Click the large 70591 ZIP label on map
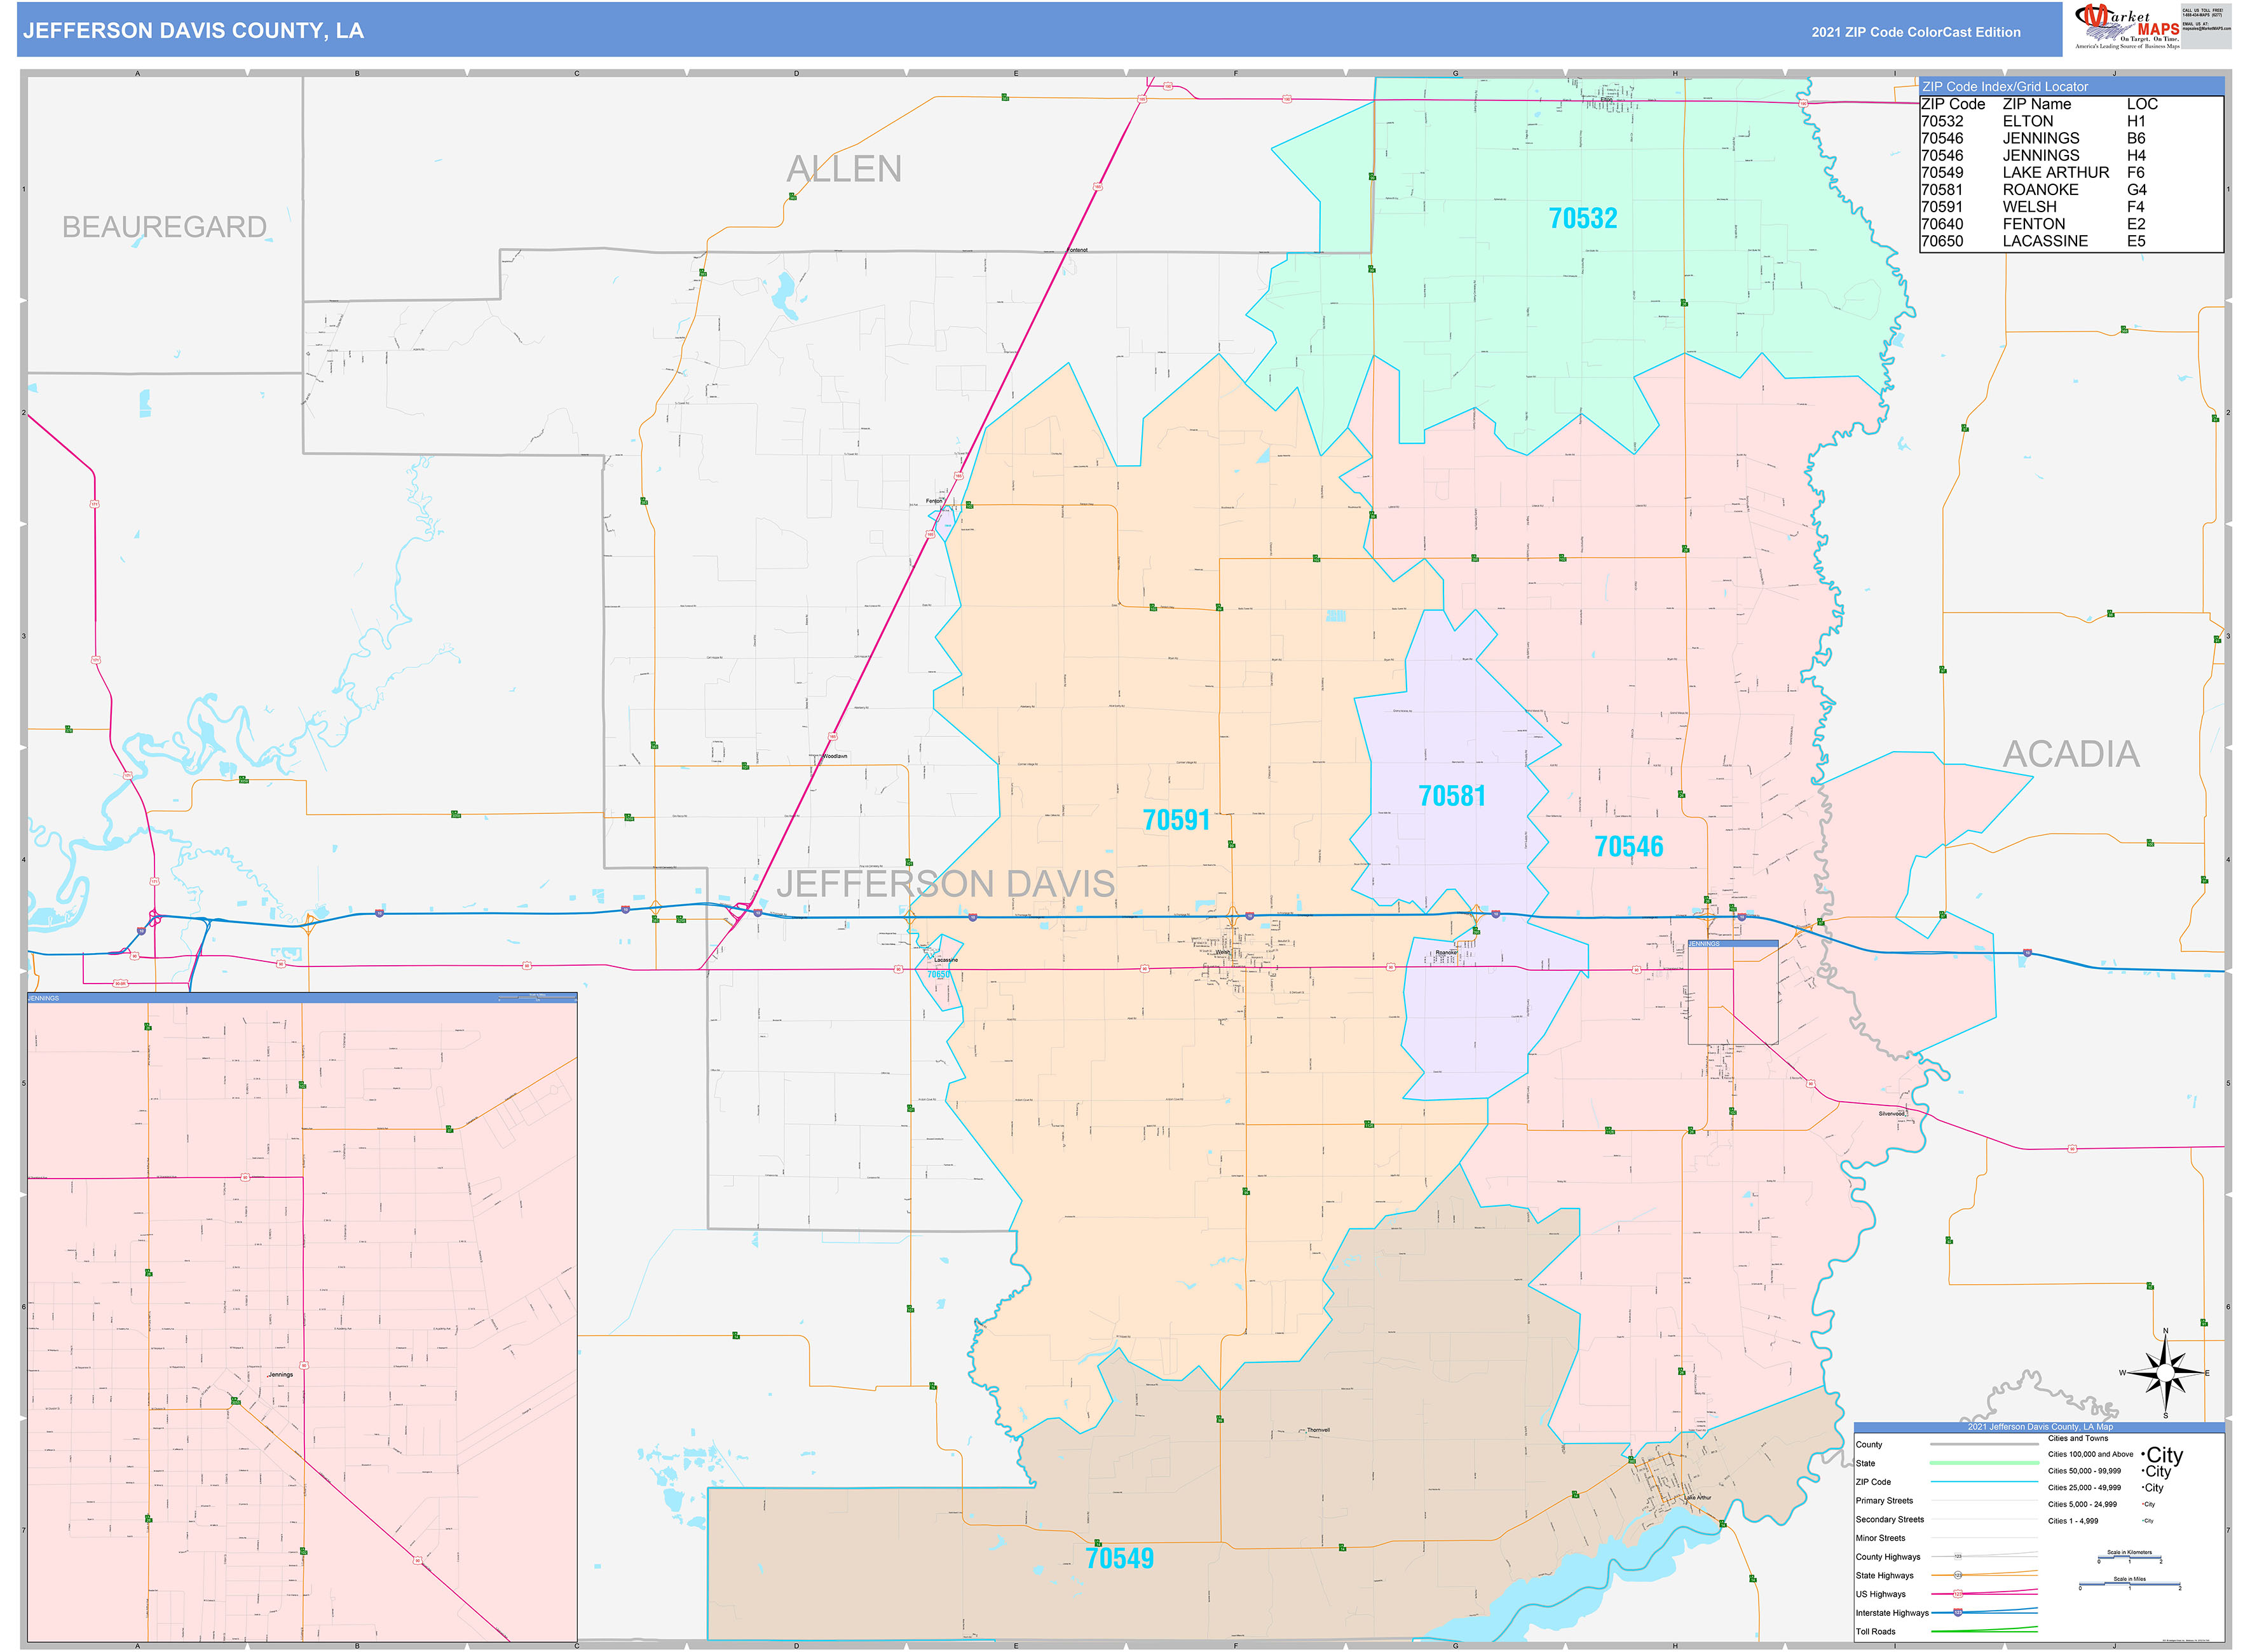Viewport: 2243px width, 1652px height. coord(1176,820)
